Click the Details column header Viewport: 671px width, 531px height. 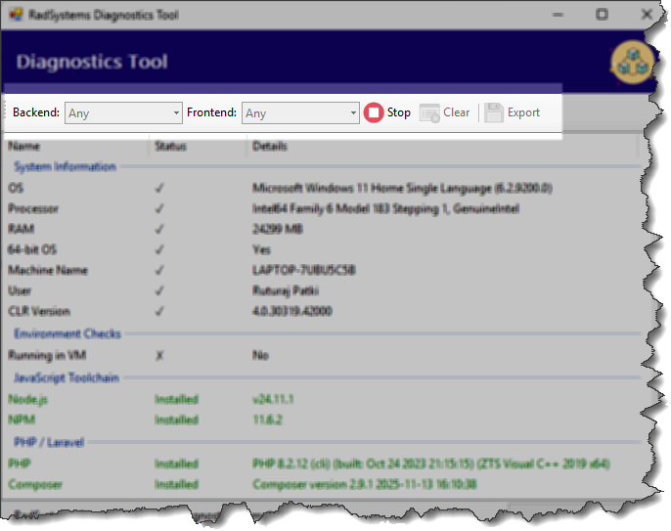(x=270, y=147)
